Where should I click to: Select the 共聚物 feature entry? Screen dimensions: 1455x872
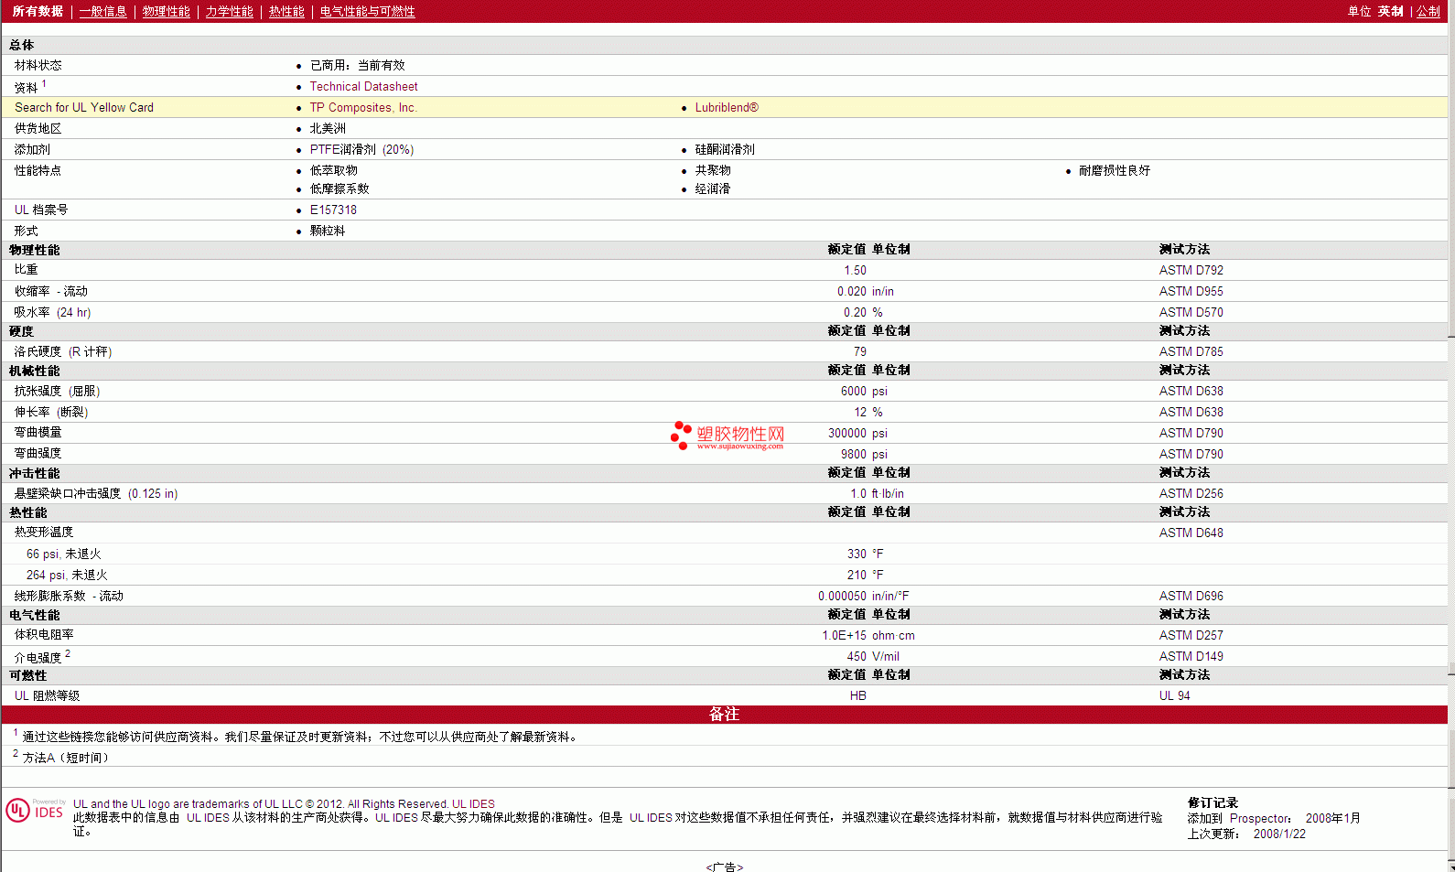coord(713,171)
